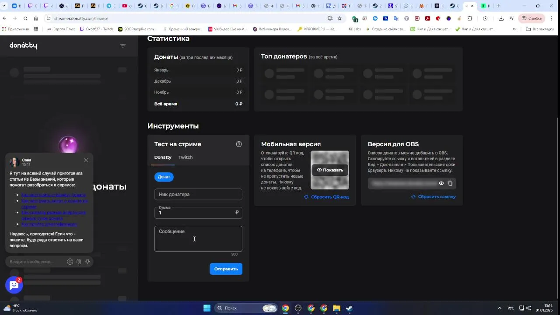Open the Chrome extensions puzzle icon

coord(470,18)
